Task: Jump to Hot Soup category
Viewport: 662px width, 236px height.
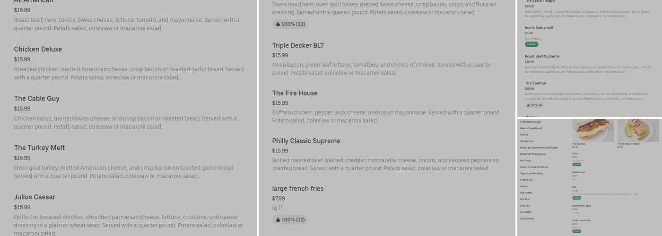Action: pos(525,160)
